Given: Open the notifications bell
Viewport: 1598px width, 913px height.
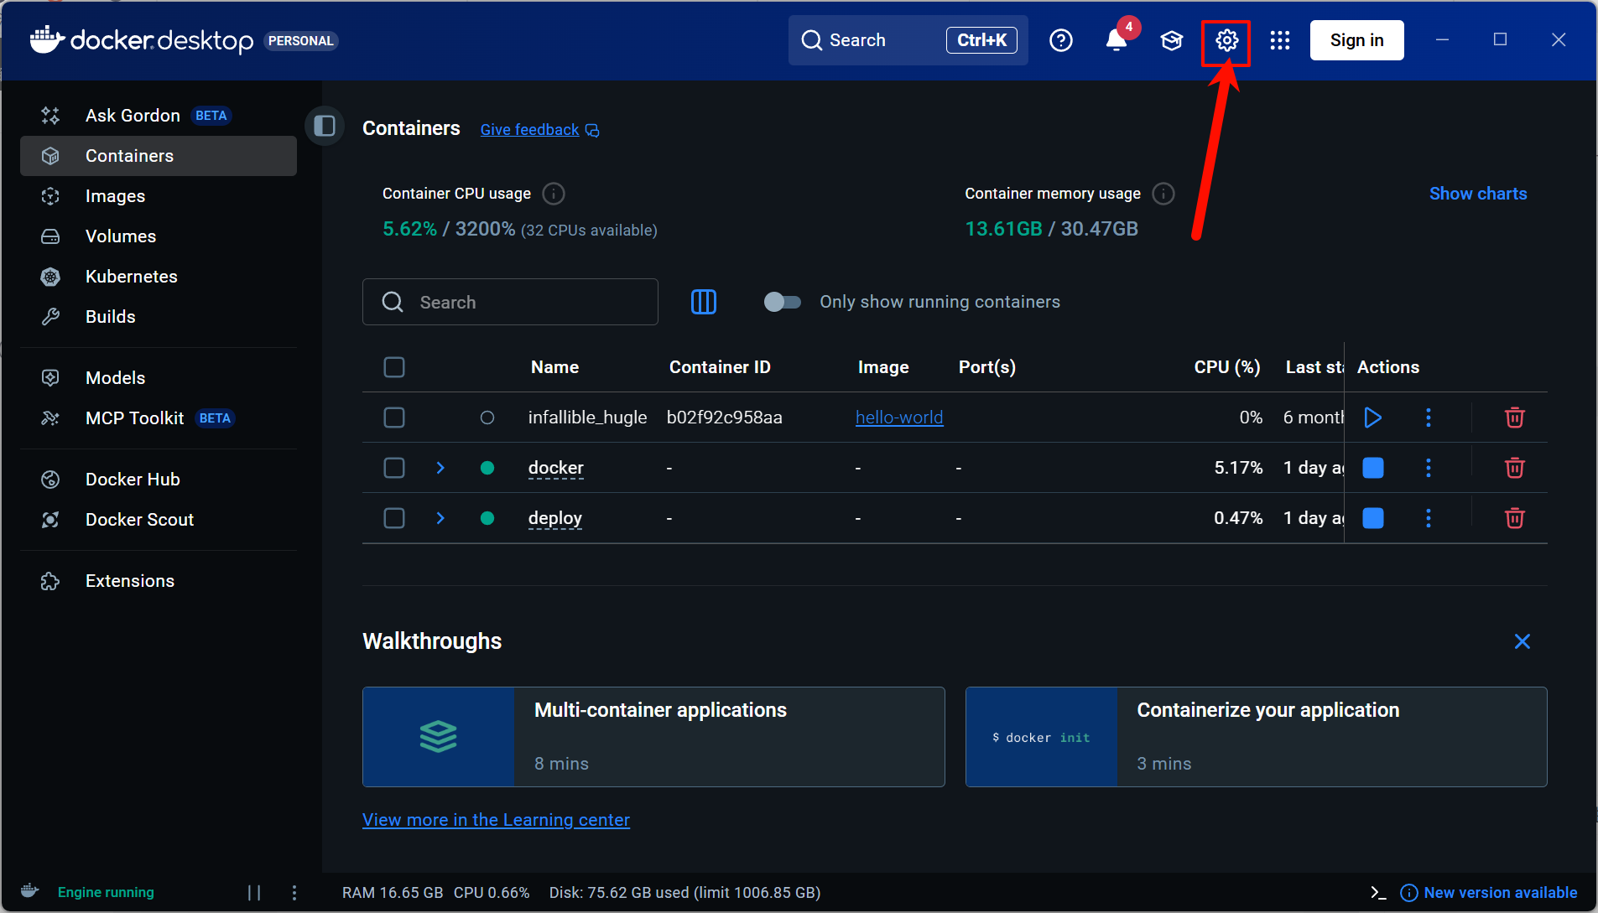Looking at the screenshot, I should pyautogui.click(x=1116, y=40).
